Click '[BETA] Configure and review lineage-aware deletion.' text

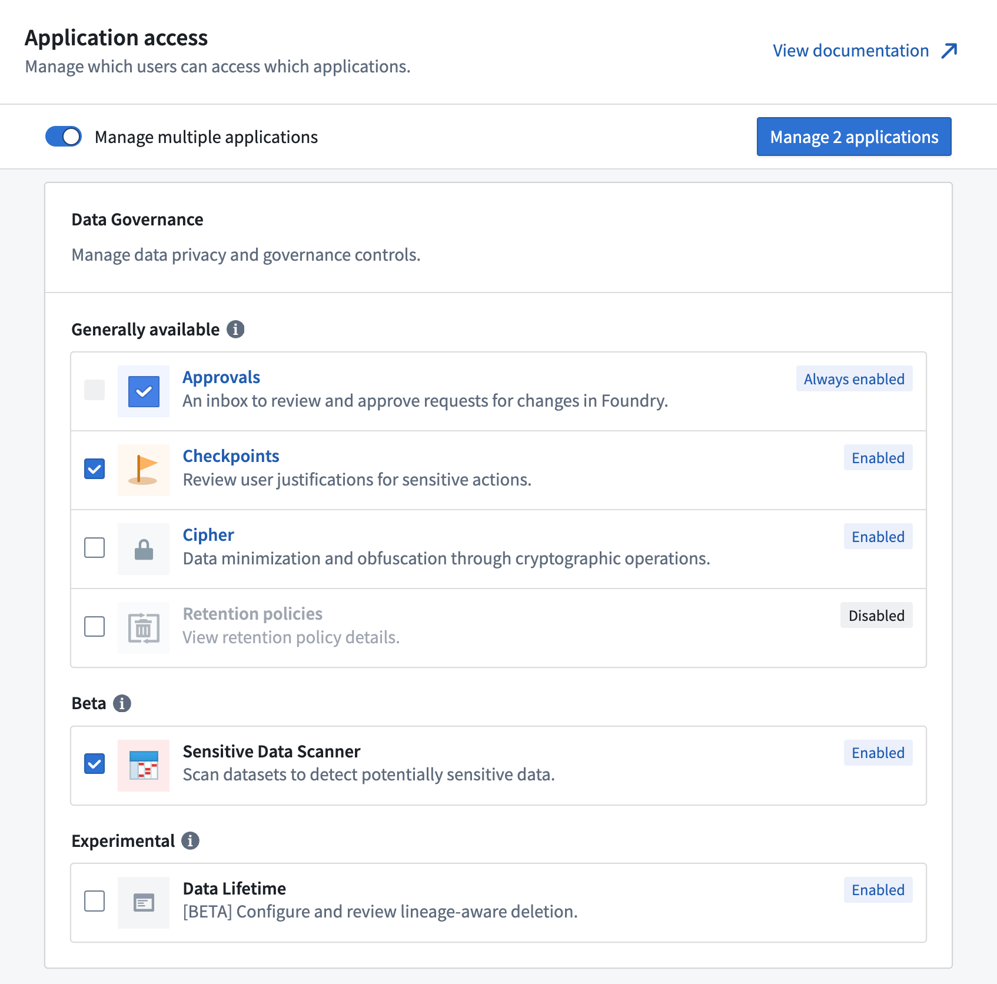380,912
